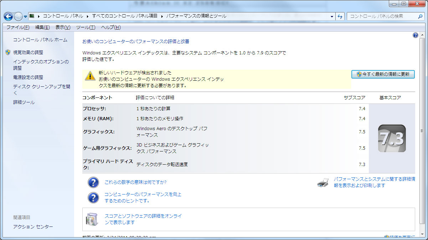Open the 表示(V) menu
The width and height of the screenshot is (428, 240).
pyautogui.click(x=63, y=27)
